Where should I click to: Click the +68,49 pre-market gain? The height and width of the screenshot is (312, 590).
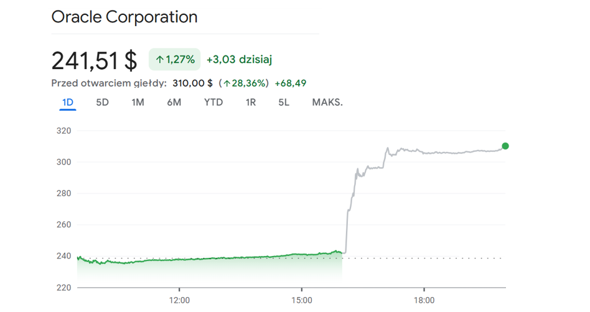coord(291,83)
